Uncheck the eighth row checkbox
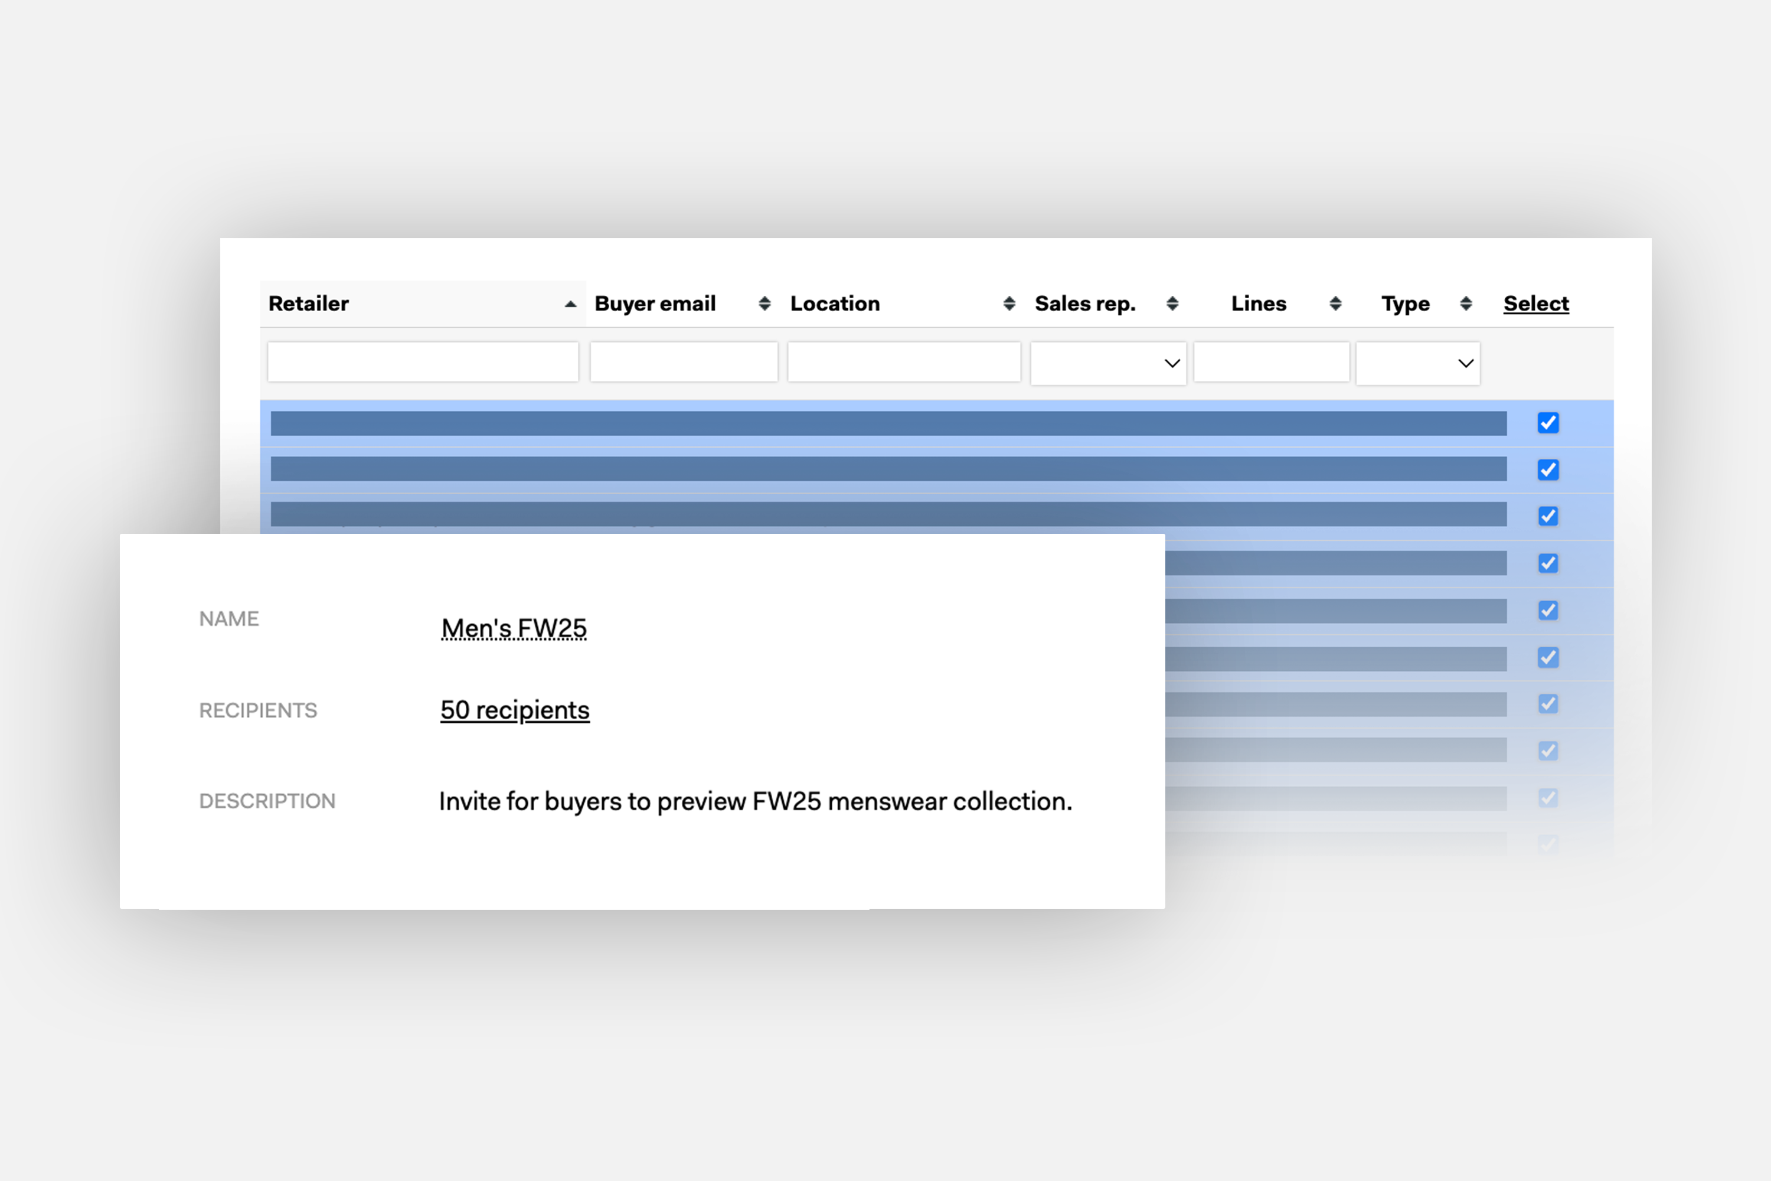Screen dimensions: 1771x1181 pyautogui.click(x=1548, y=751)
